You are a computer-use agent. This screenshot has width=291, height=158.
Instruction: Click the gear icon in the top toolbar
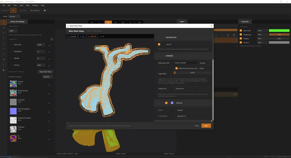(x=45, y=11)
